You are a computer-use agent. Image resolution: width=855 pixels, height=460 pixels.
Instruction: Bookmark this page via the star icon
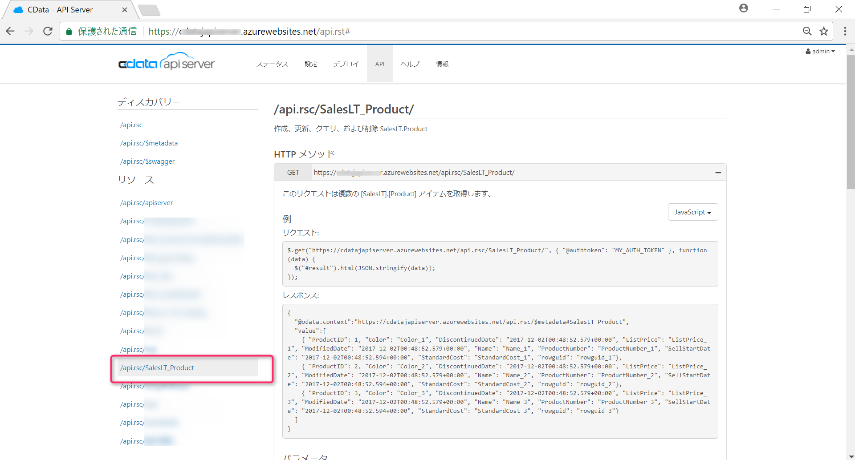pos(824,31)
